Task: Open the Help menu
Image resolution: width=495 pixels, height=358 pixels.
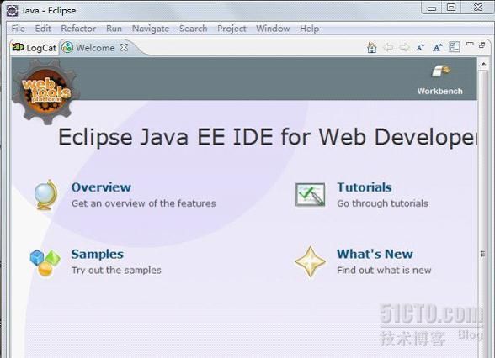Action: coord(310,29)
